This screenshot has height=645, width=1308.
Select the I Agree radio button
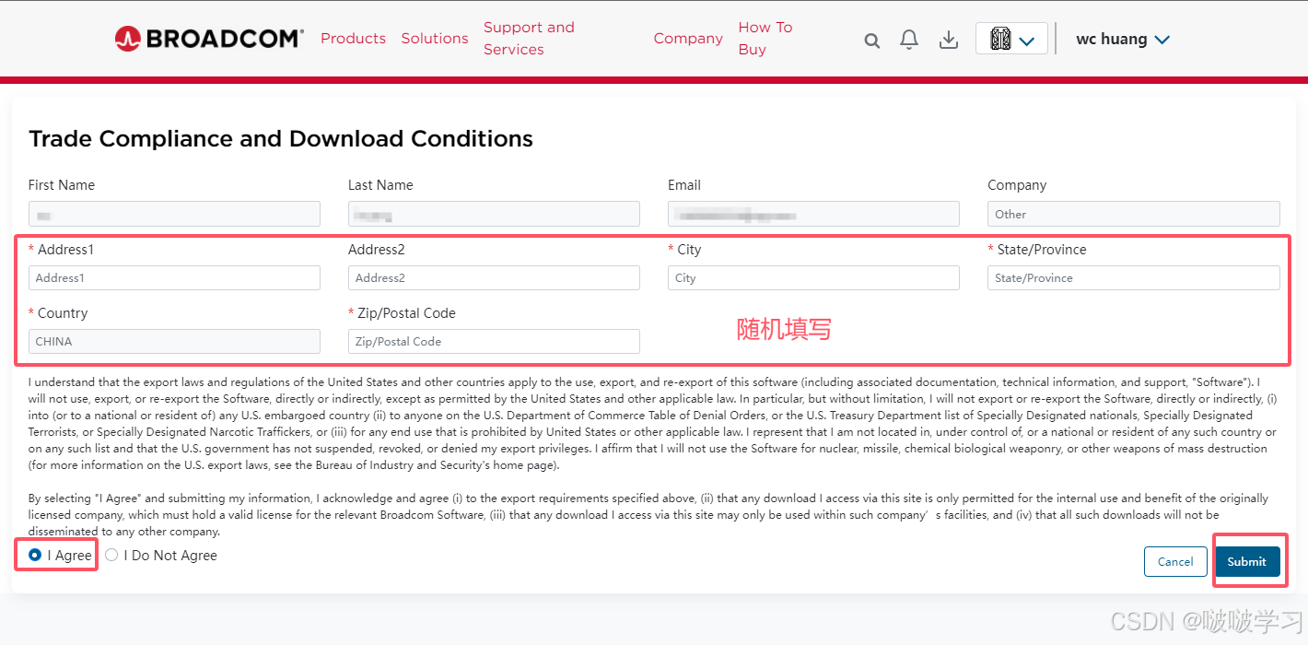[35, 556]
